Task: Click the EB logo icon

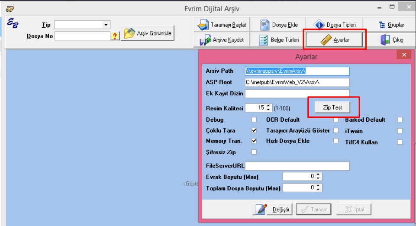Action: click(13, 23)
